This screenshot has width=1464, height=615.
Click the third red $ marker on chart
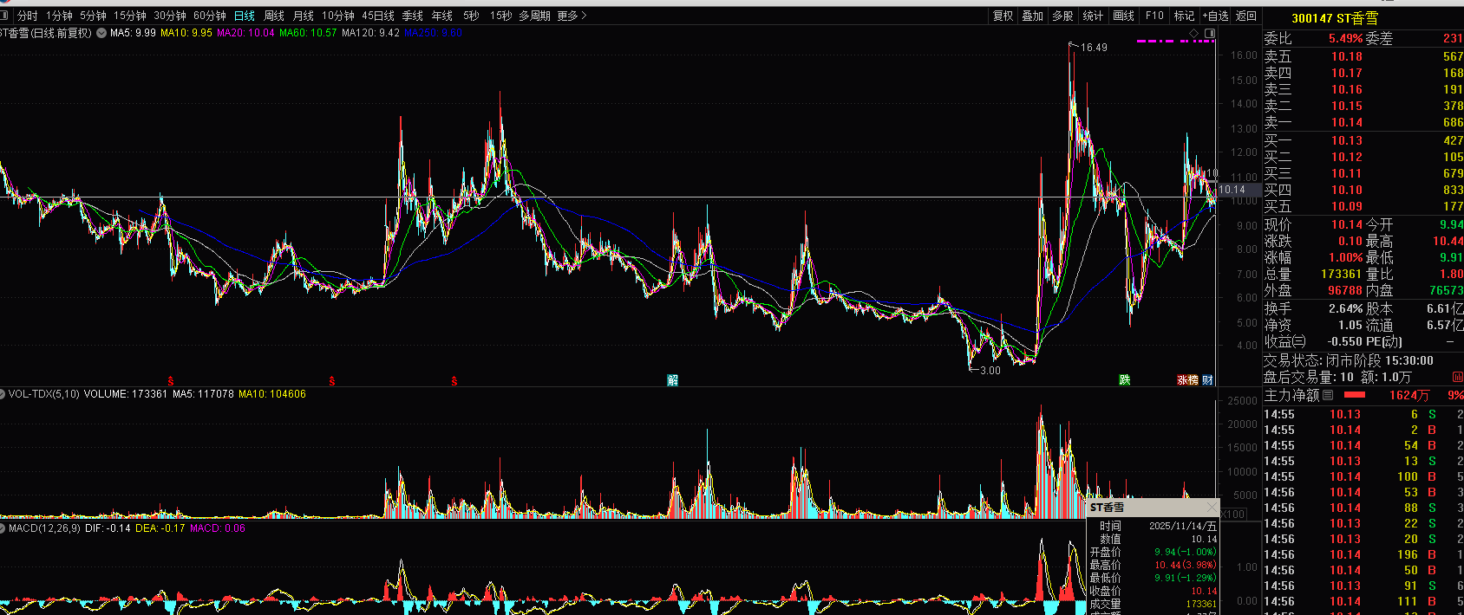[x=454, y=381]
